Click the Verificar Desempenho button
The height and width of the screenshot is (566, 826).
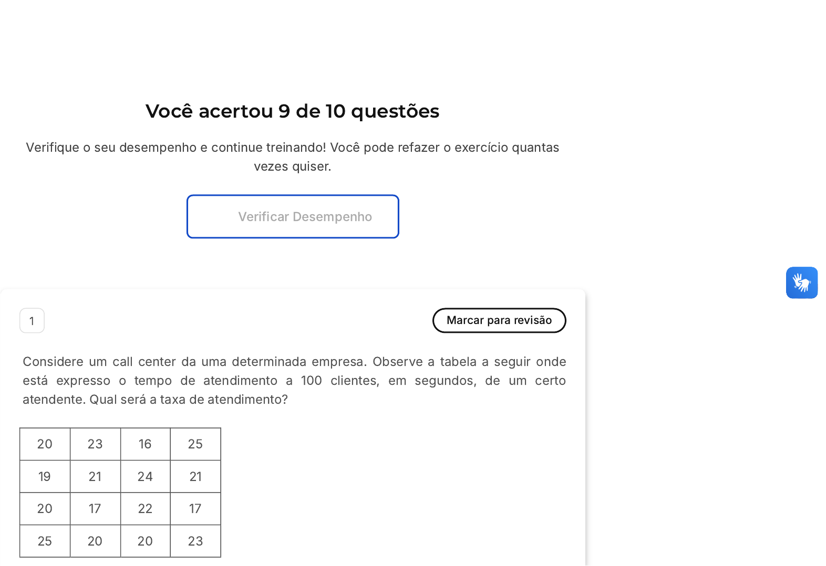293,216
